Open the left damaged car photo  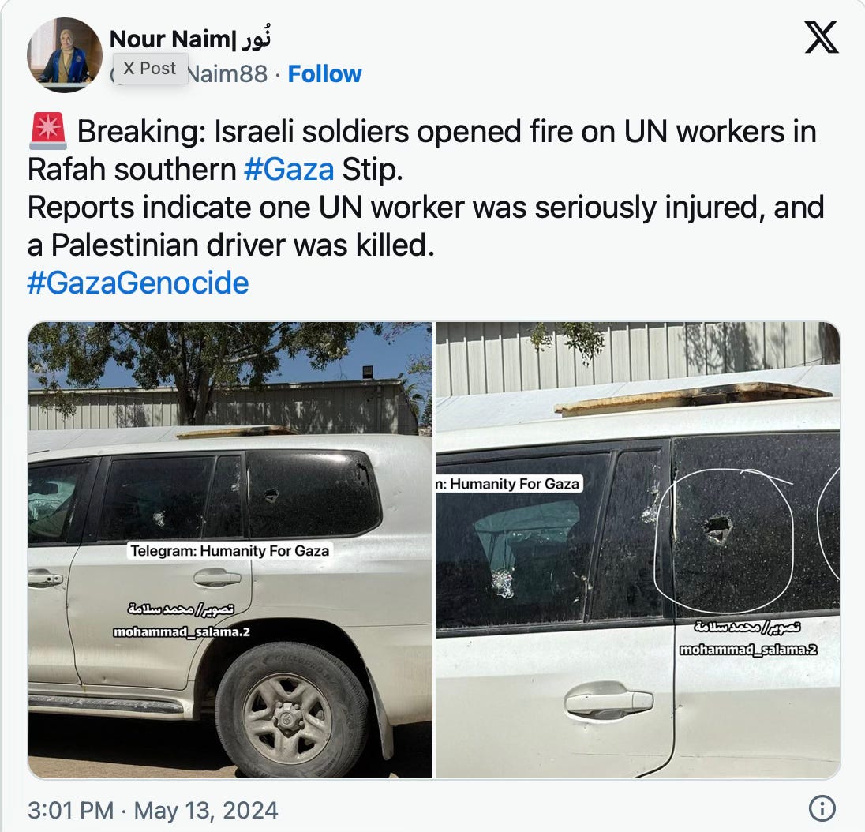point(230,549)
